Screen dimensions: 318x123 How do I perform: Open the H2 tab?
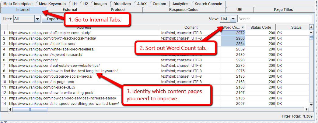point(86,4)
